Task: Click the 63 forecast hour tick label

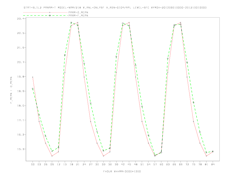Action: (168, 164)
